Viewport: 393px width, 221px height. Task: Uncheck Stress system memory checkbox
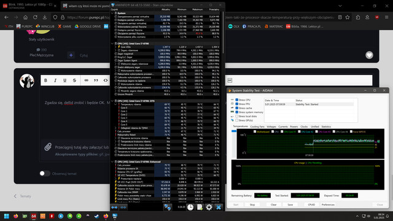[x=236, y=112]
